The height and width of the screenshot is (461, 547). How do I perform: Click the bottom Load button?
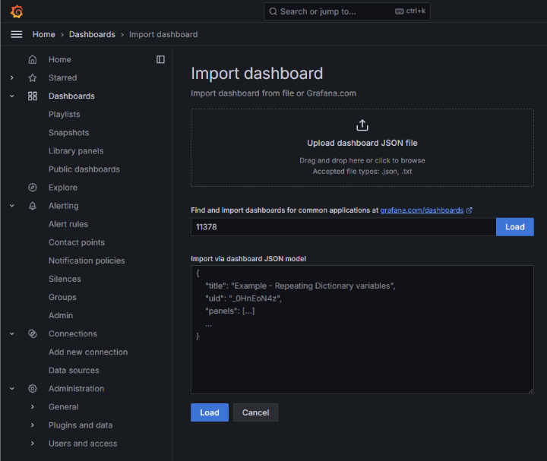click(x=210, y=412)
